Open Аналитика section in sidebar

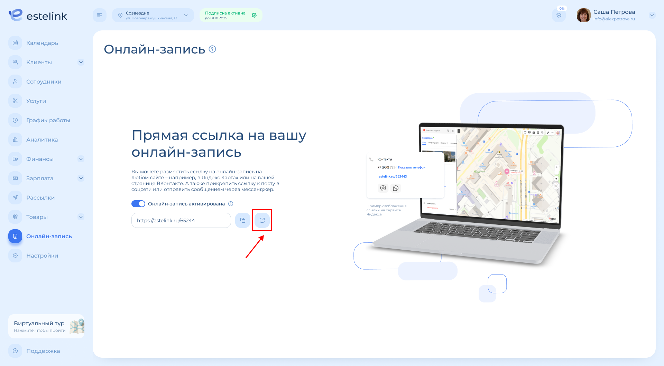pyautogui.click(x=42, y=139)
